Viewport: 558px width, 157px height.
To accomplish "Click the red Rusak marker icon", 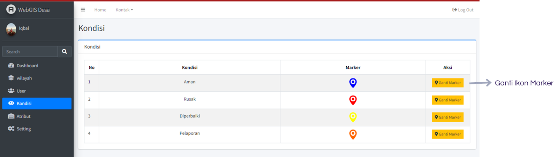I will (353, 100).
